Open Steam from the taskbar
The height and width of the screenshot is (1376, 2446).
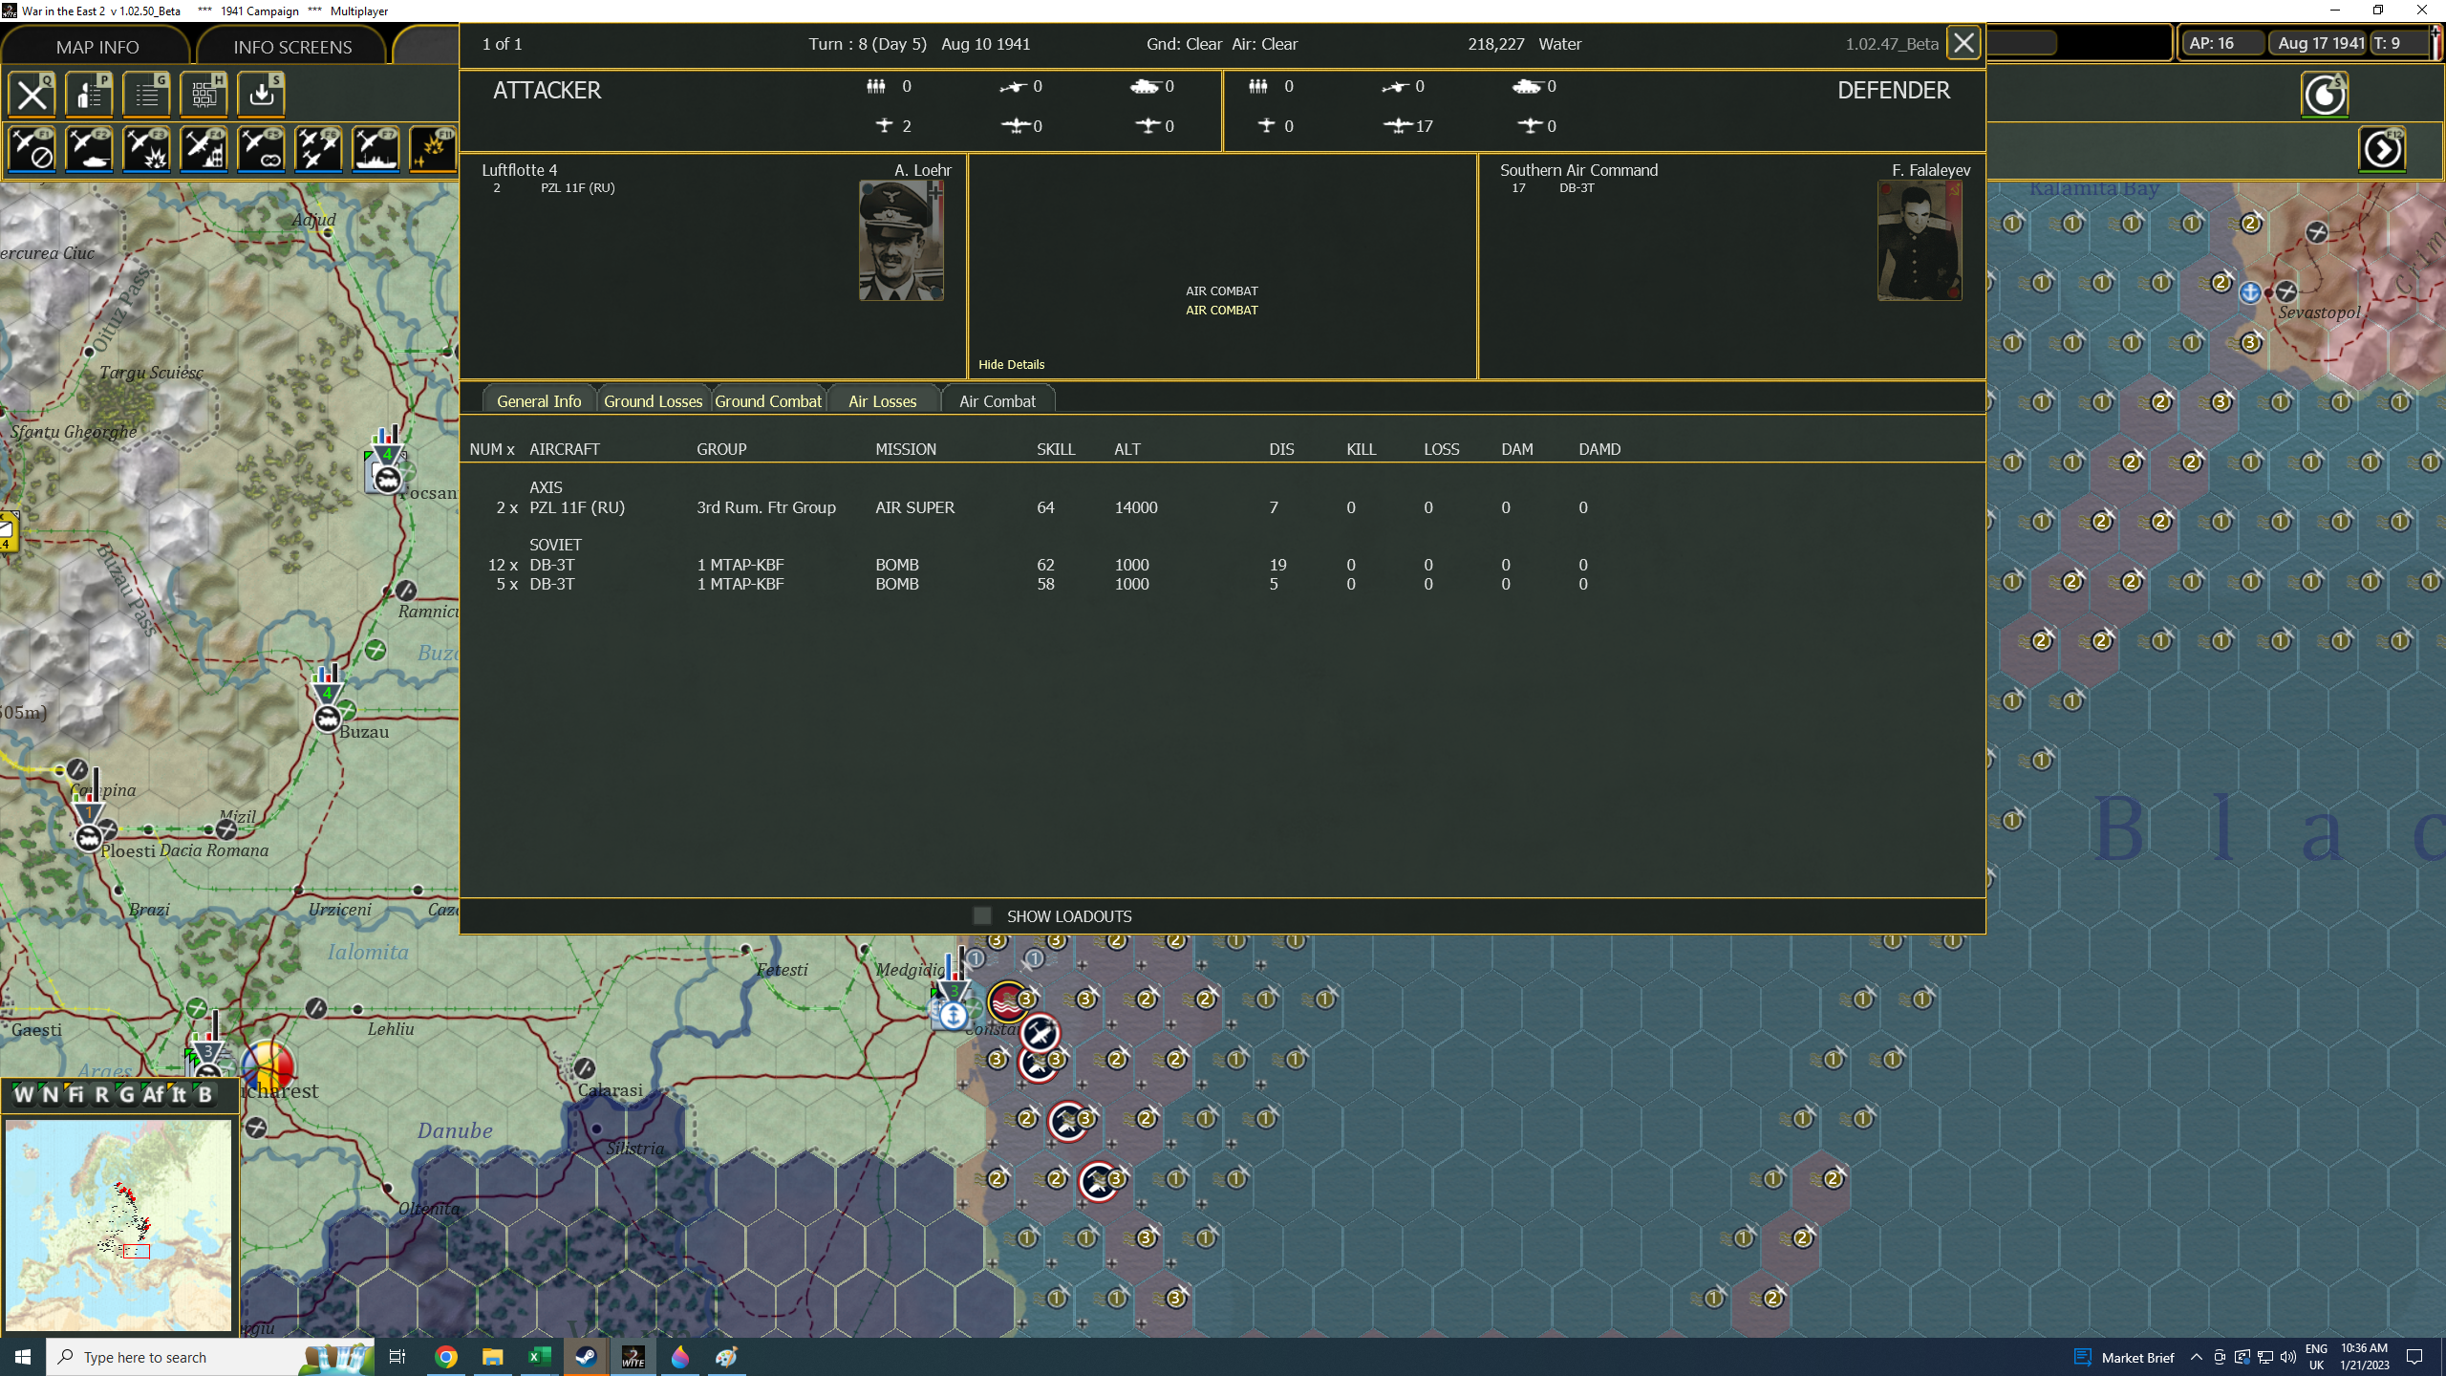(x=586, y=1357)
